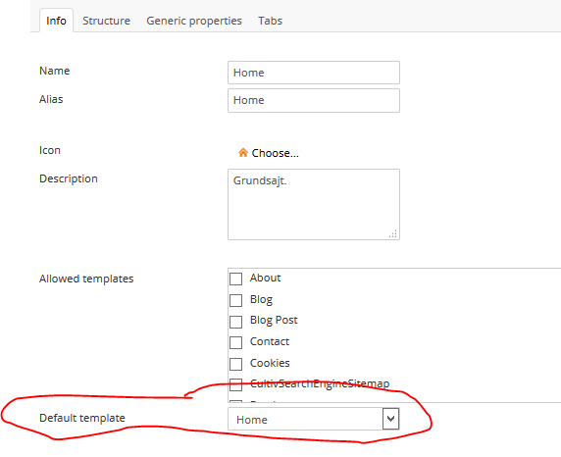Check the About template checkbox

coord(235,279)
